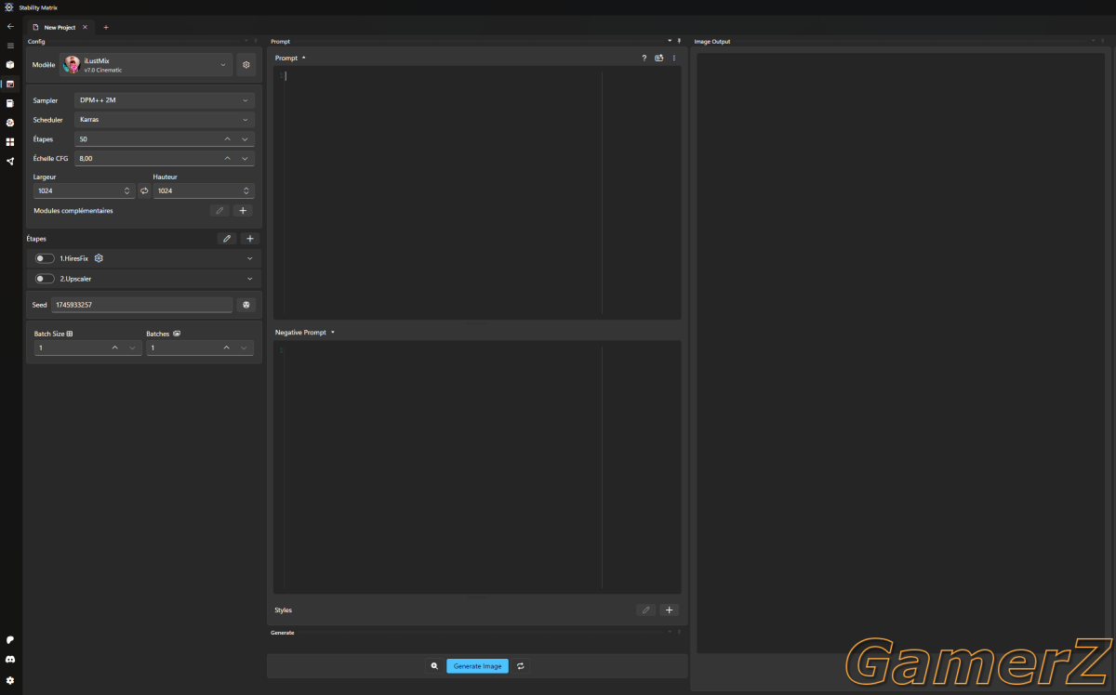Open the Prompt header dropdown arrow
Image resolution: width=1116 pixels, height=695 pixels.
point(303,58)
